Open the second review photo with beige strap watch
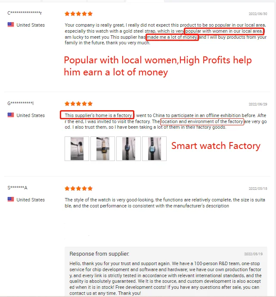Viewport: 276px width, 297px height. coord(102,148)
